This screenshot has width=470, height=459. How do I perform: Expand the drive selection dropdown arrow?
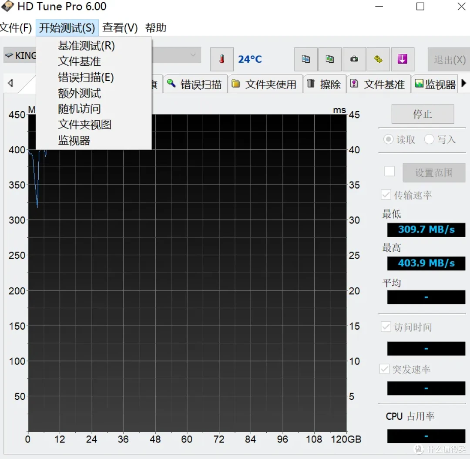point(193,55)
